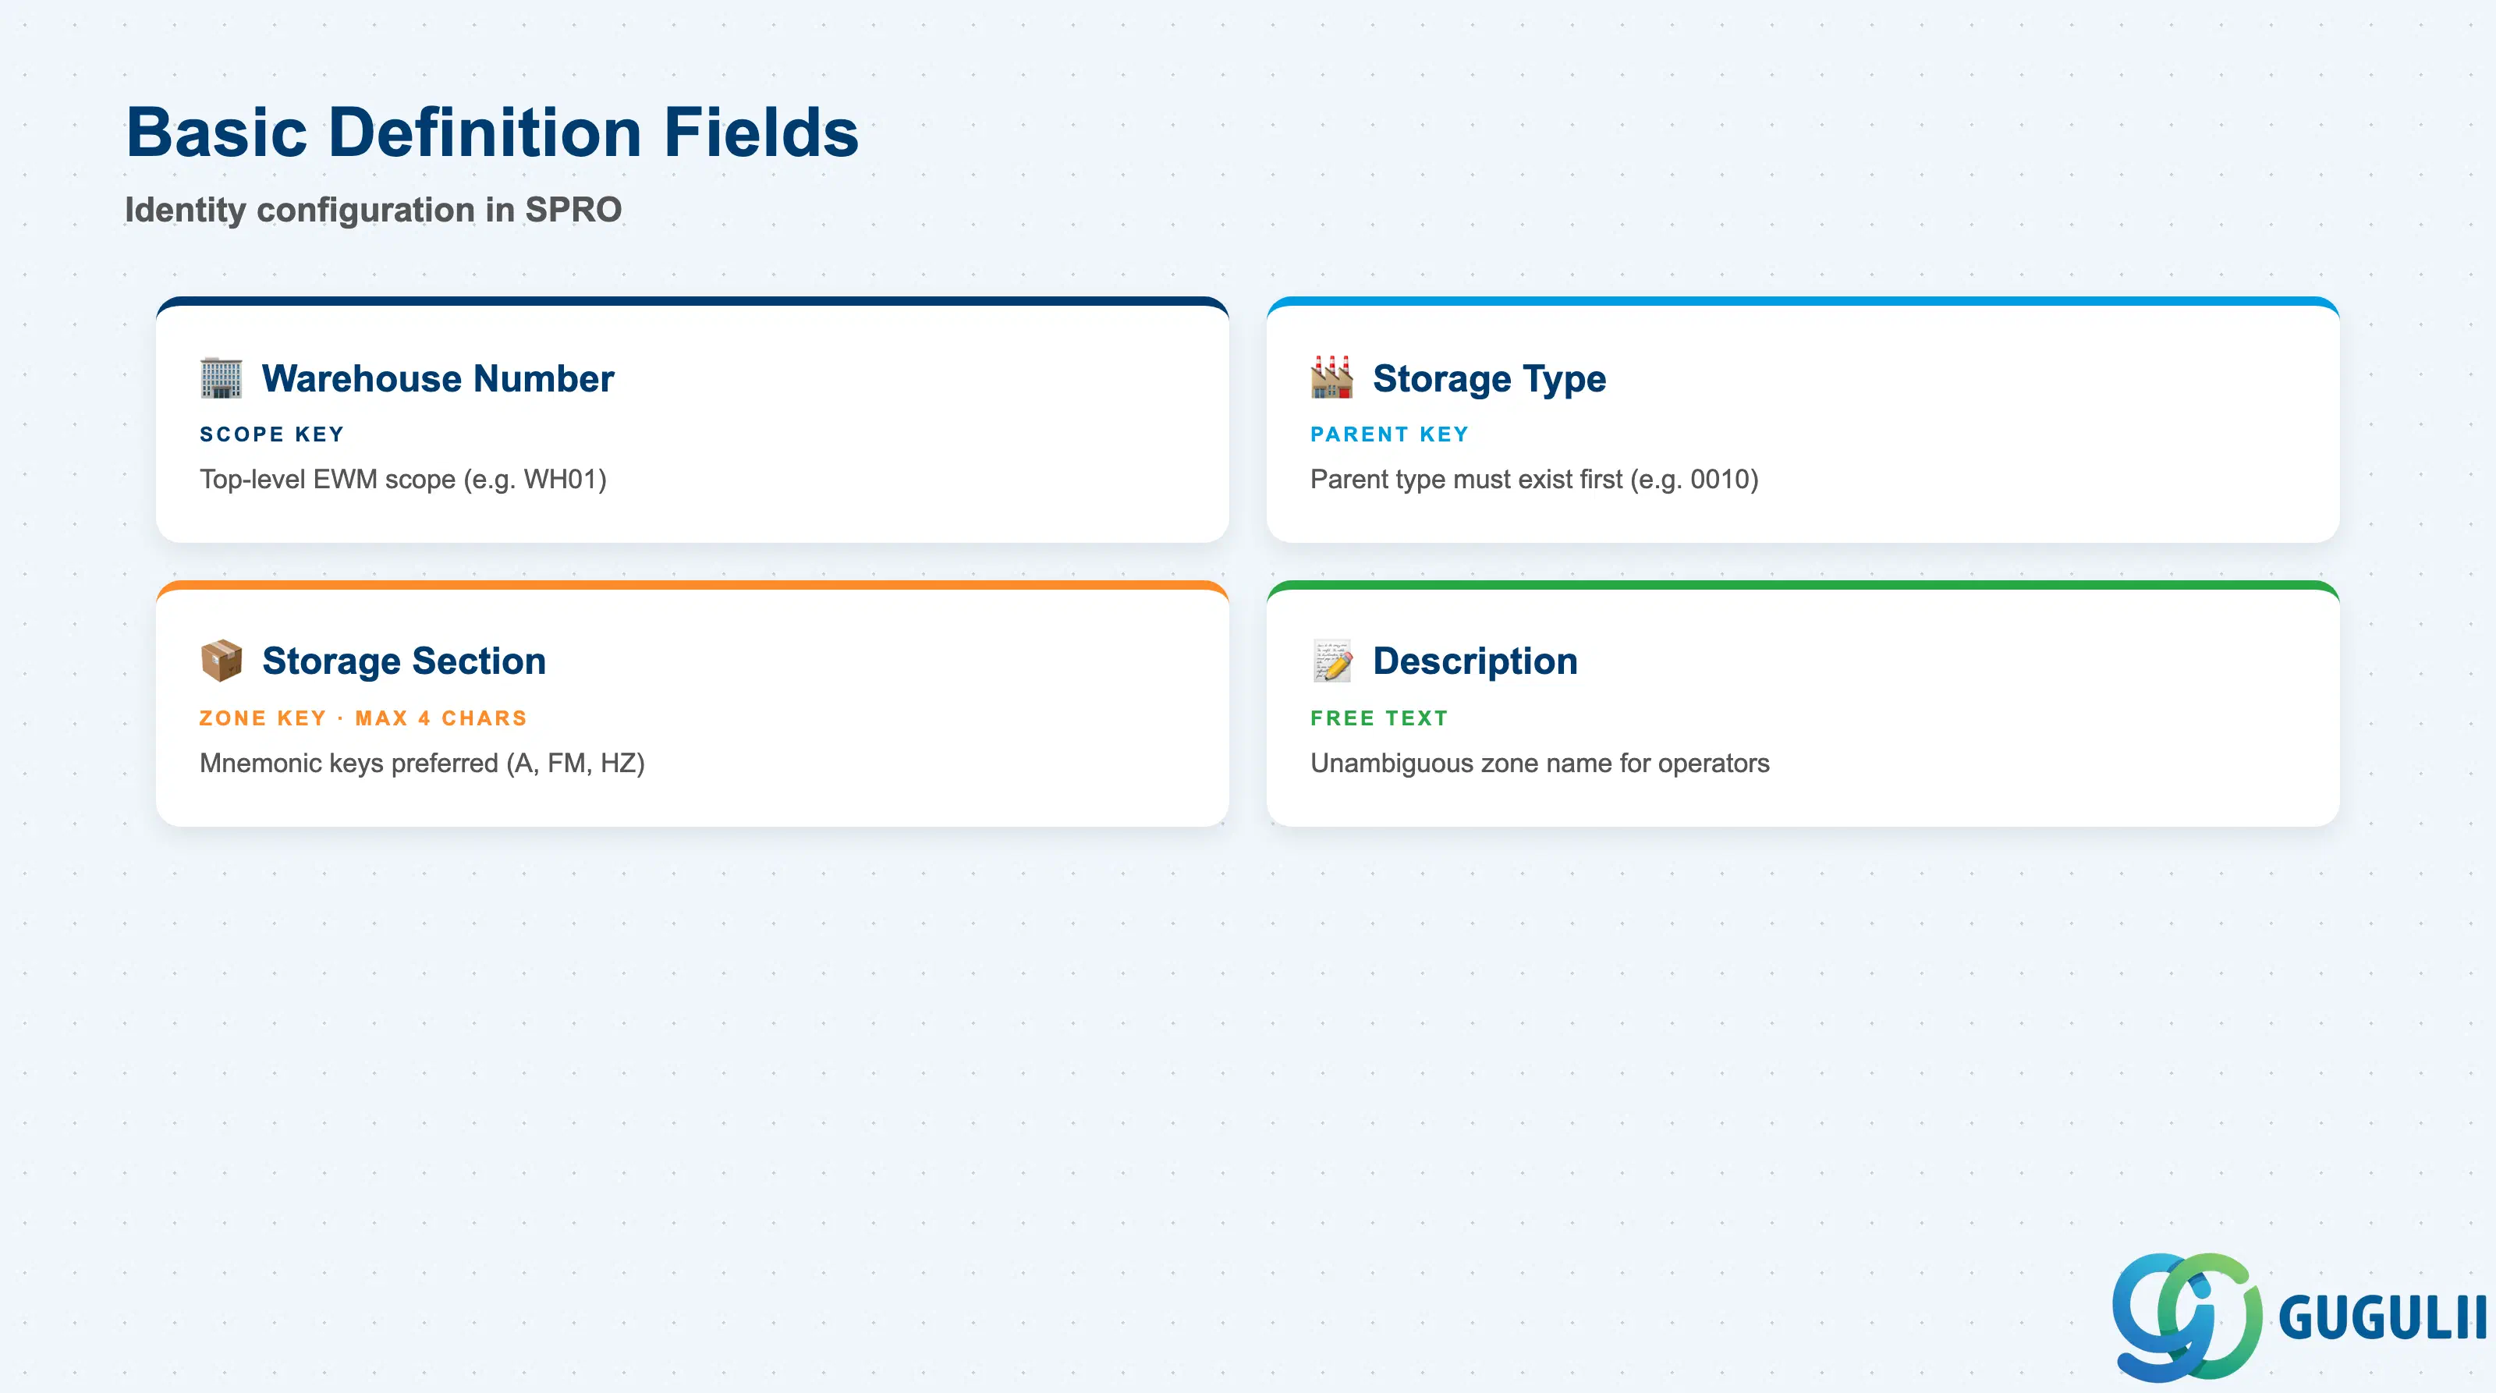The height and width of the screenshot is (1393, 2496).
Task: Click the 'Description' card heading
Action: 1475,661
